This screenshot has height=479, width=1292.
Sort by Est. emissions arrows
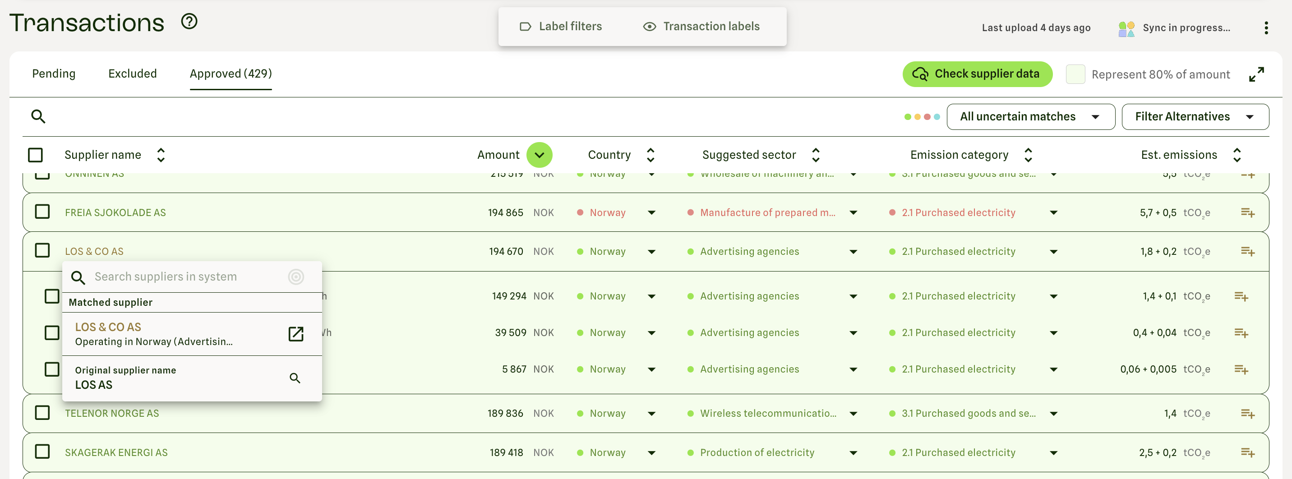[x=1237, y=155]
